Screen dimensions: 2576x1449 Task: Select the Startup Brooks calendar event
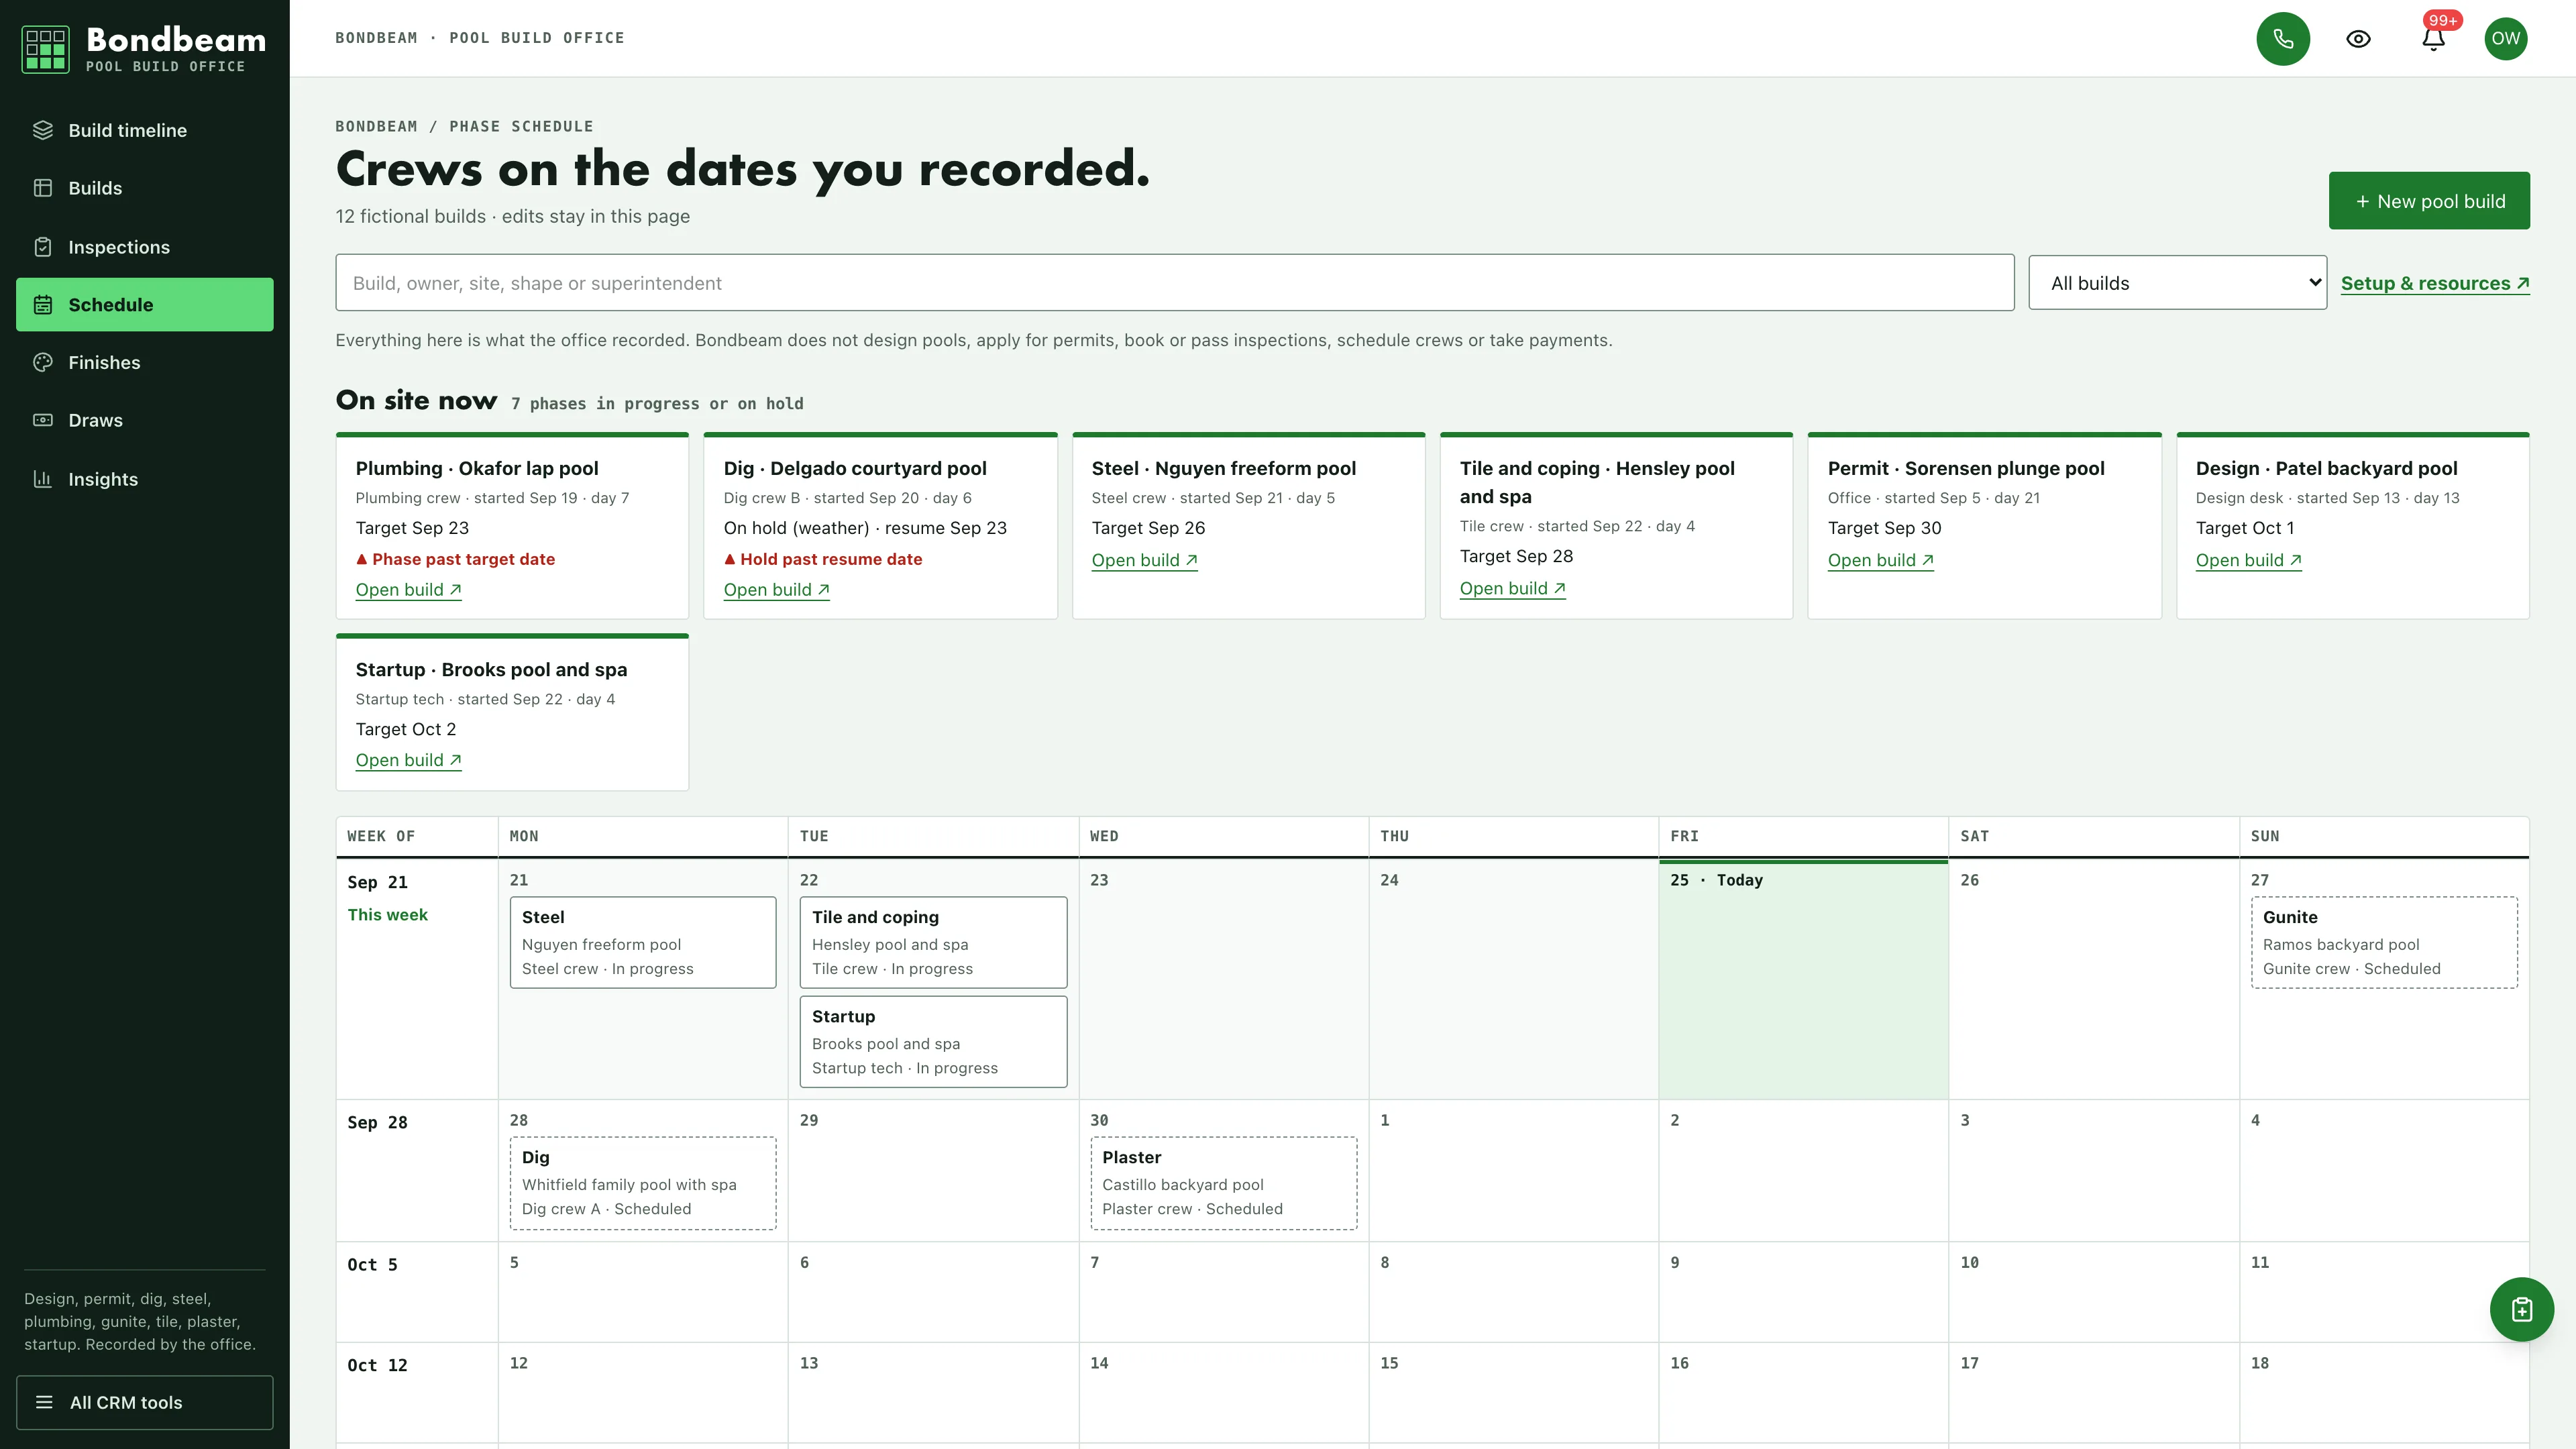[933, 1041]
